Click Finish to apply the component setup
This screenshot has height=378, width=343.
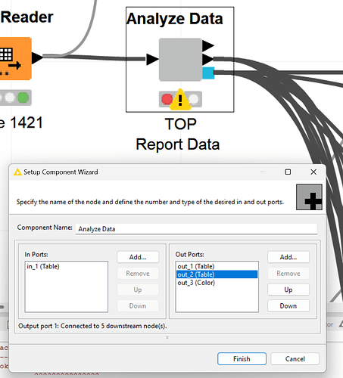point(242,358)
